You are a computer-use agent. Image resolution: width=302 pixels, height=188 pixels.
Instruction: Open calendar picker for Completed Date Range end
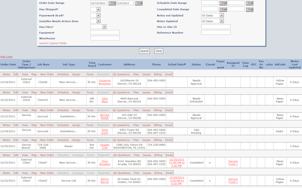click(x=250, y=9)
